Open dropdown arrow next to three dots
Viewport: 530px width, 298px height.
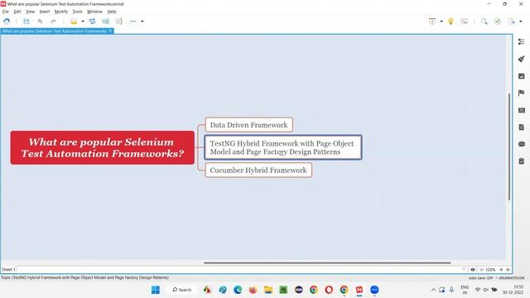click(x=142, y=22)
